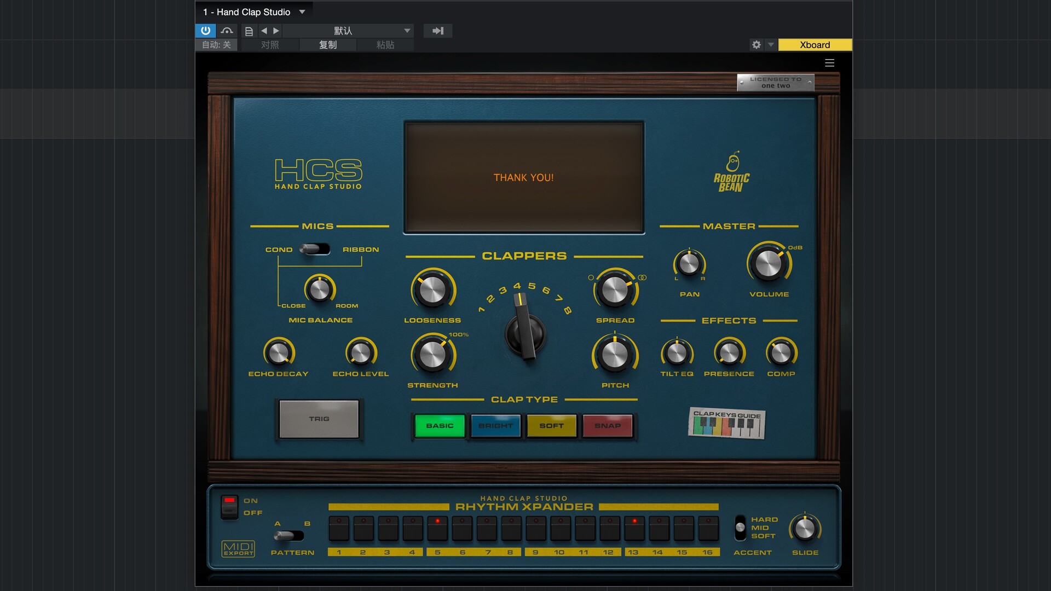This screenshot has height=591, width=1051.
Task: Set clappers selector to number 8
Action: click(568, 310)
